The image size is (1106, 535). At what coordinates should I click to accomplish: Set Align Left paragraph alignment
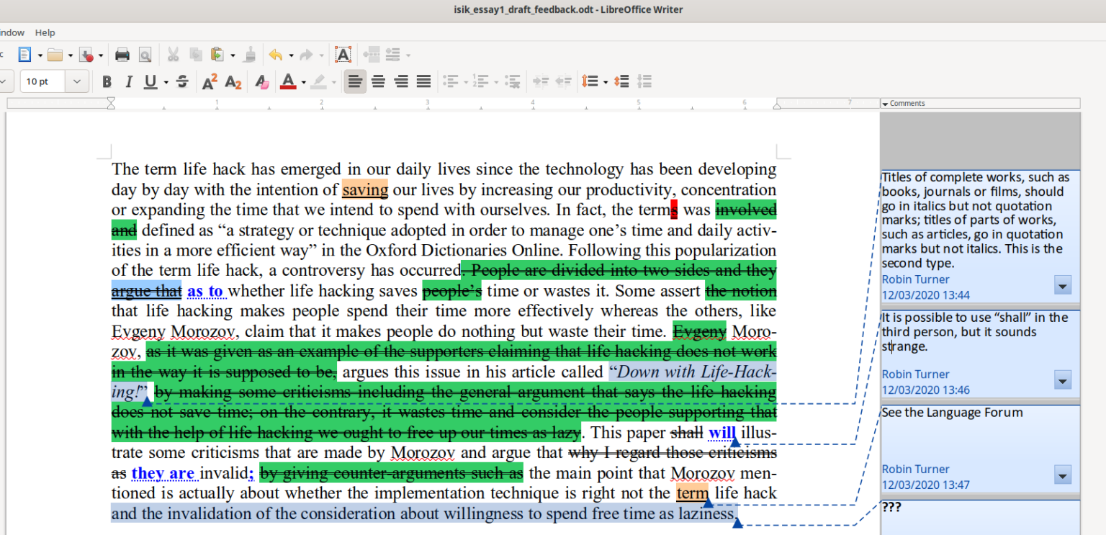pyautogui.click(x=354, y=82)
